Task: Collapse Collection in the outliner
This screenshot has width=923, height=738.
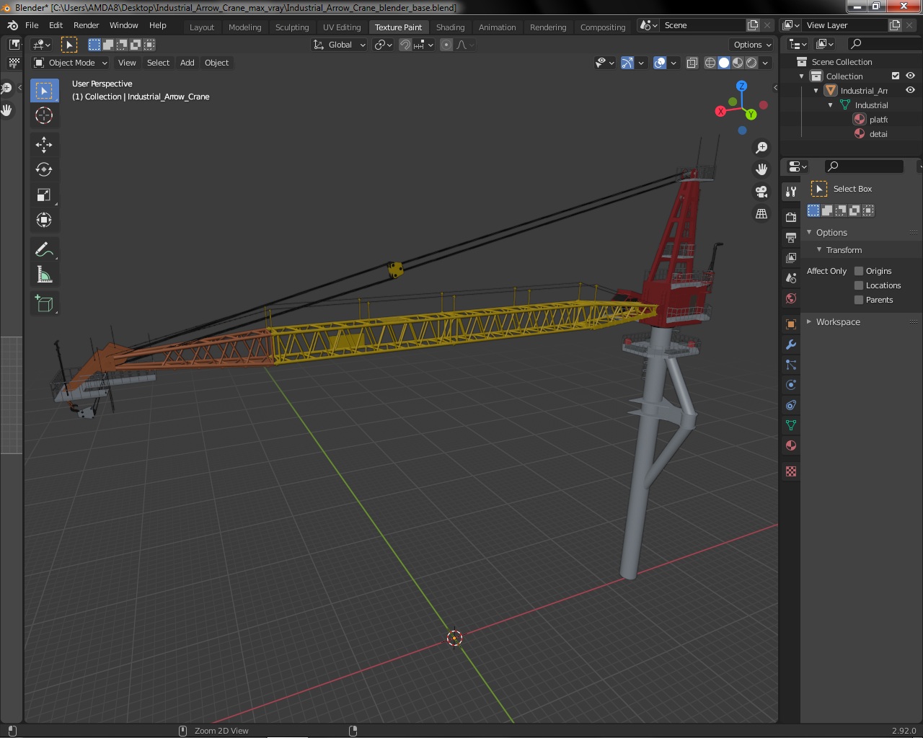Action: coord(801,76)
